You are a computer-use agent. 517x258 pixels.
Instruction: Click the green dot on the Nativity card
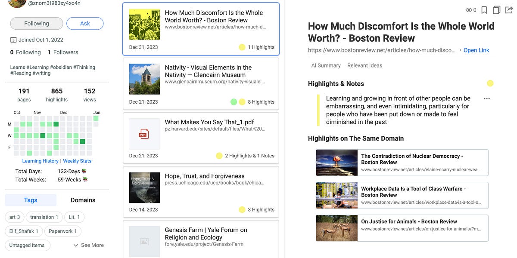pyautogui.click(x=234, y=102)
